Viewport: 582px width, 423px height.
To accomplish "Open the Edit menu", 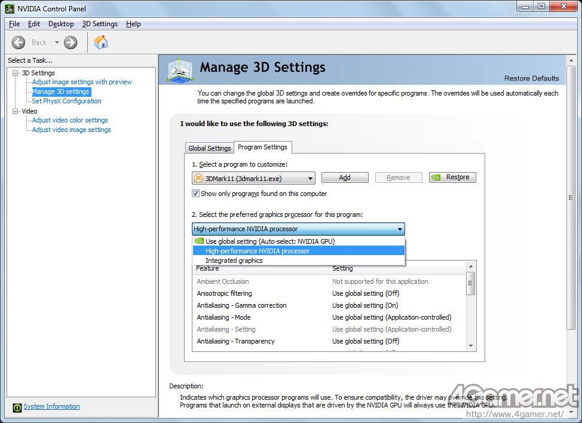I will [x=34, y=24].
